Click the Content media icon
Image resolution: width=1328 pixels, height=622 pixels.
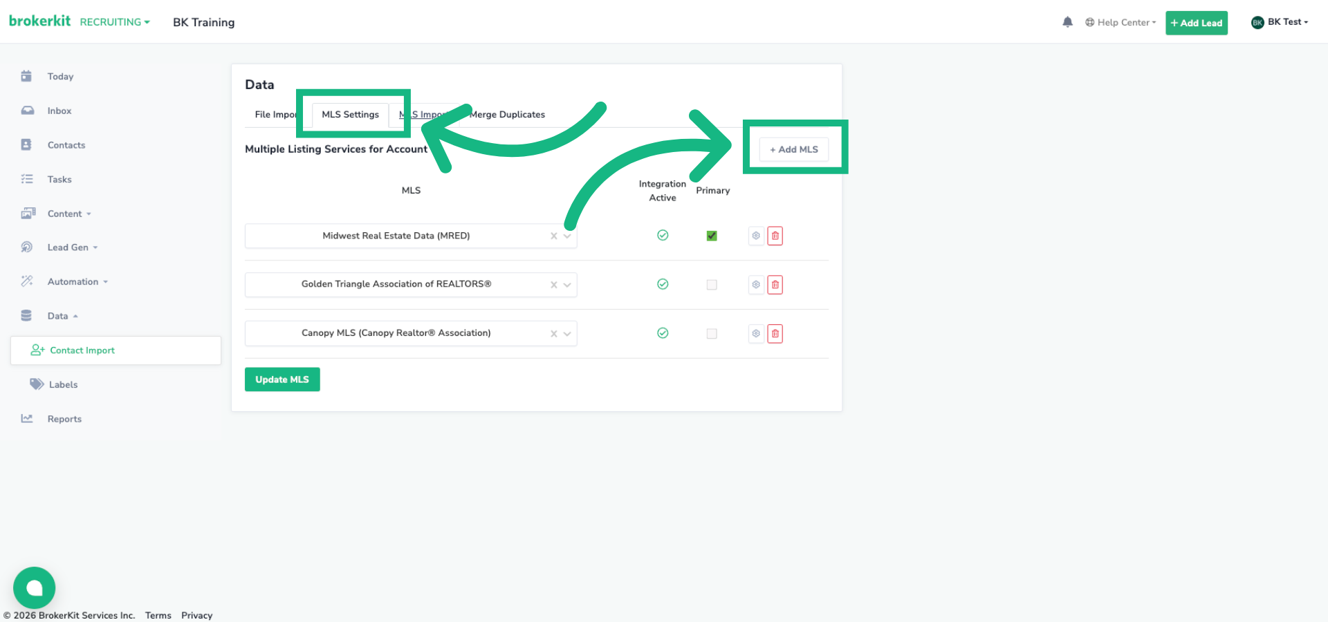[28, 213]
